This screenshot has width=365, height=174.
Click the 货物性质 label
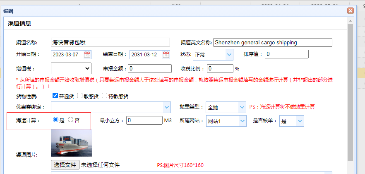27,96
